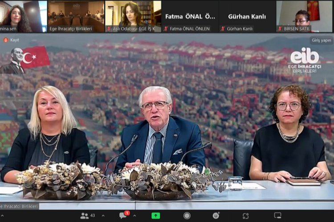Open the Reactions smiley icon

(216, 215)
